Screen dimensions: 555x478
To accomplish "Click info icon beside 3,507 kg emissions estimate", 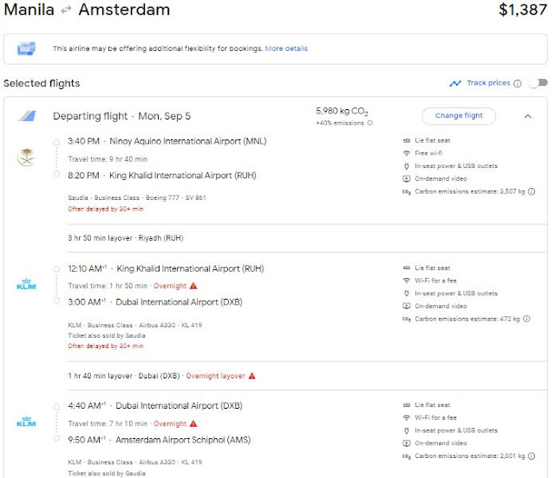I will [x=532, y=191].
